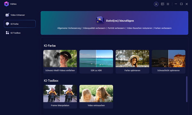The image size is (192, 115).
Task: Open the Frame-Interpolation motorcycle thumbnail
Action: point(60,94)
